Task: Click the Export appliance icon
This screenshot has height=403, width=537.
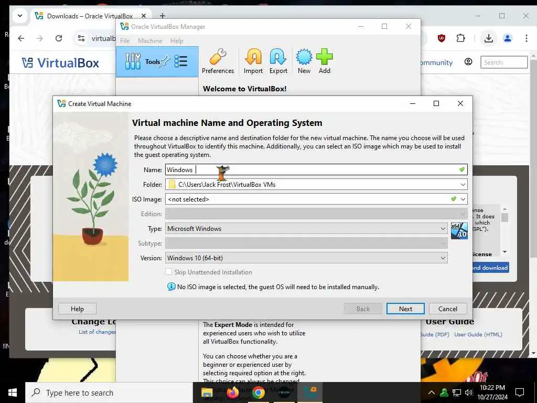Action: (278, 62)
